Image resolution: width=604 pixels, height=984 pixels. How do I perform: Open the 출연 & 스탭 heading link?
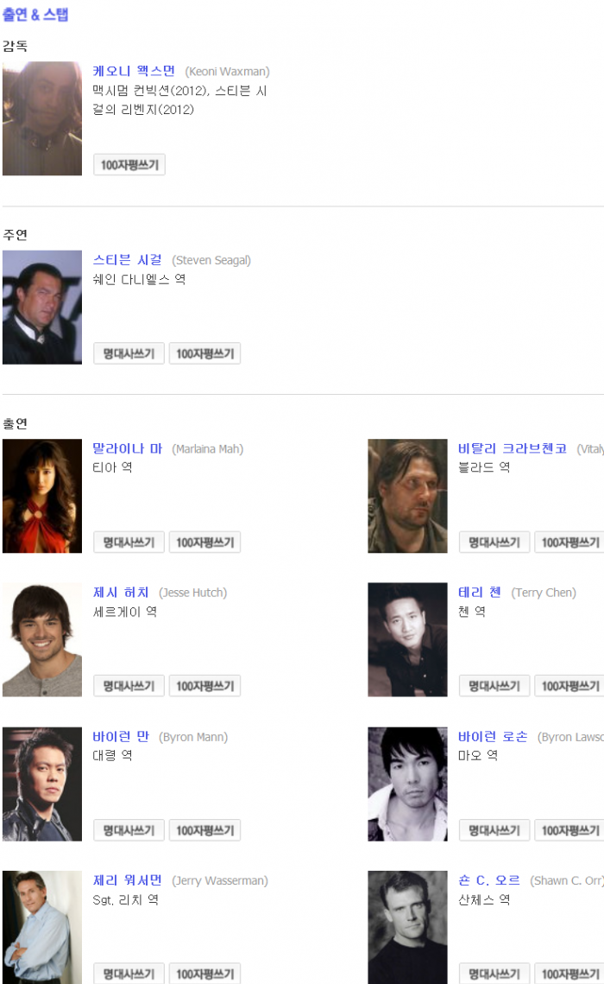[x=35, y=15]
